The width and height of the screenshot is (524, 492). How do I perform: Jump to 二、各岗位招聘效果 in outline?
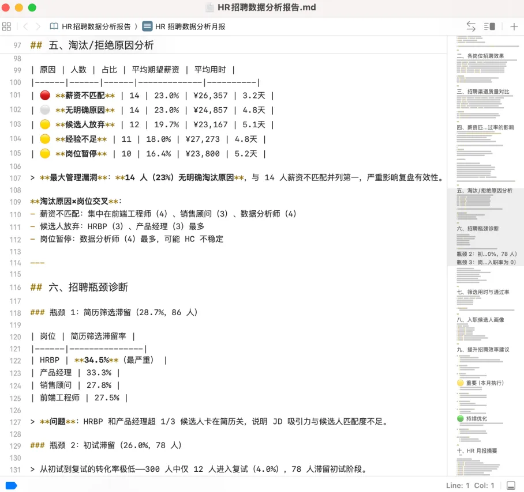pos(481,56)
